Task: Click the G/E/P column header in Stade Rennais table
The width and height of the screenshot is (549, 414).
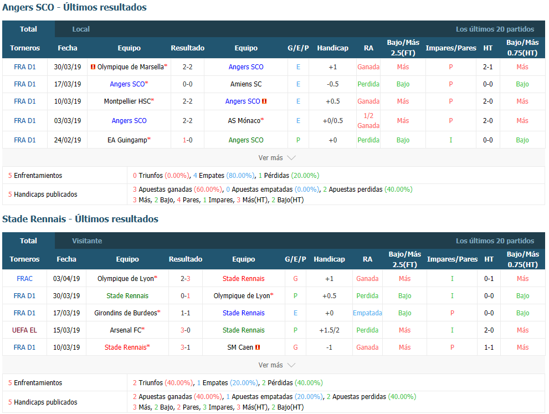Action: [295, 259]
